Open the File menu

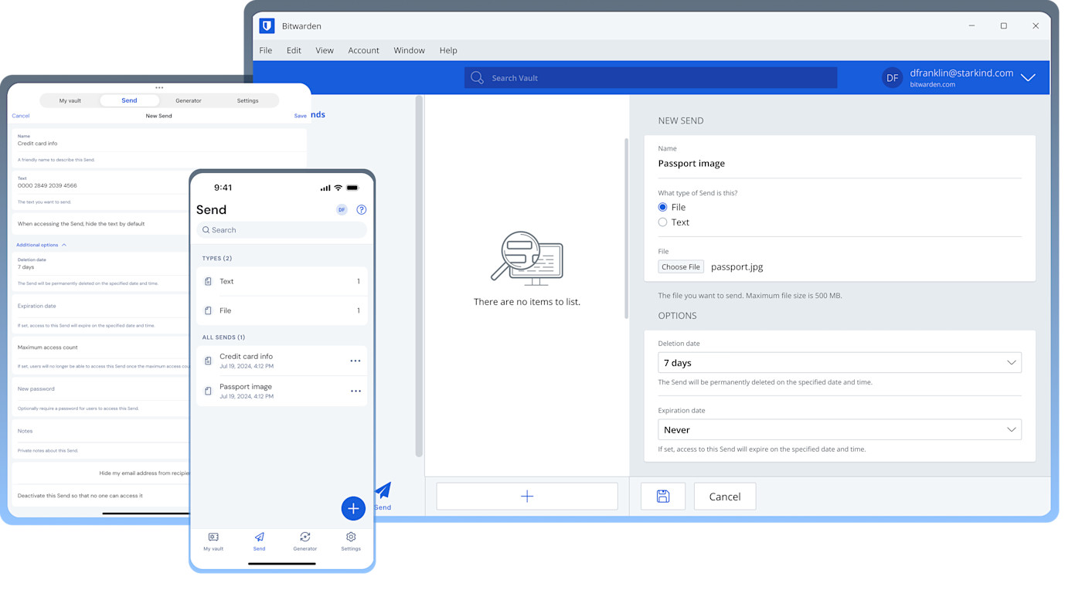(x=266, y=50)
